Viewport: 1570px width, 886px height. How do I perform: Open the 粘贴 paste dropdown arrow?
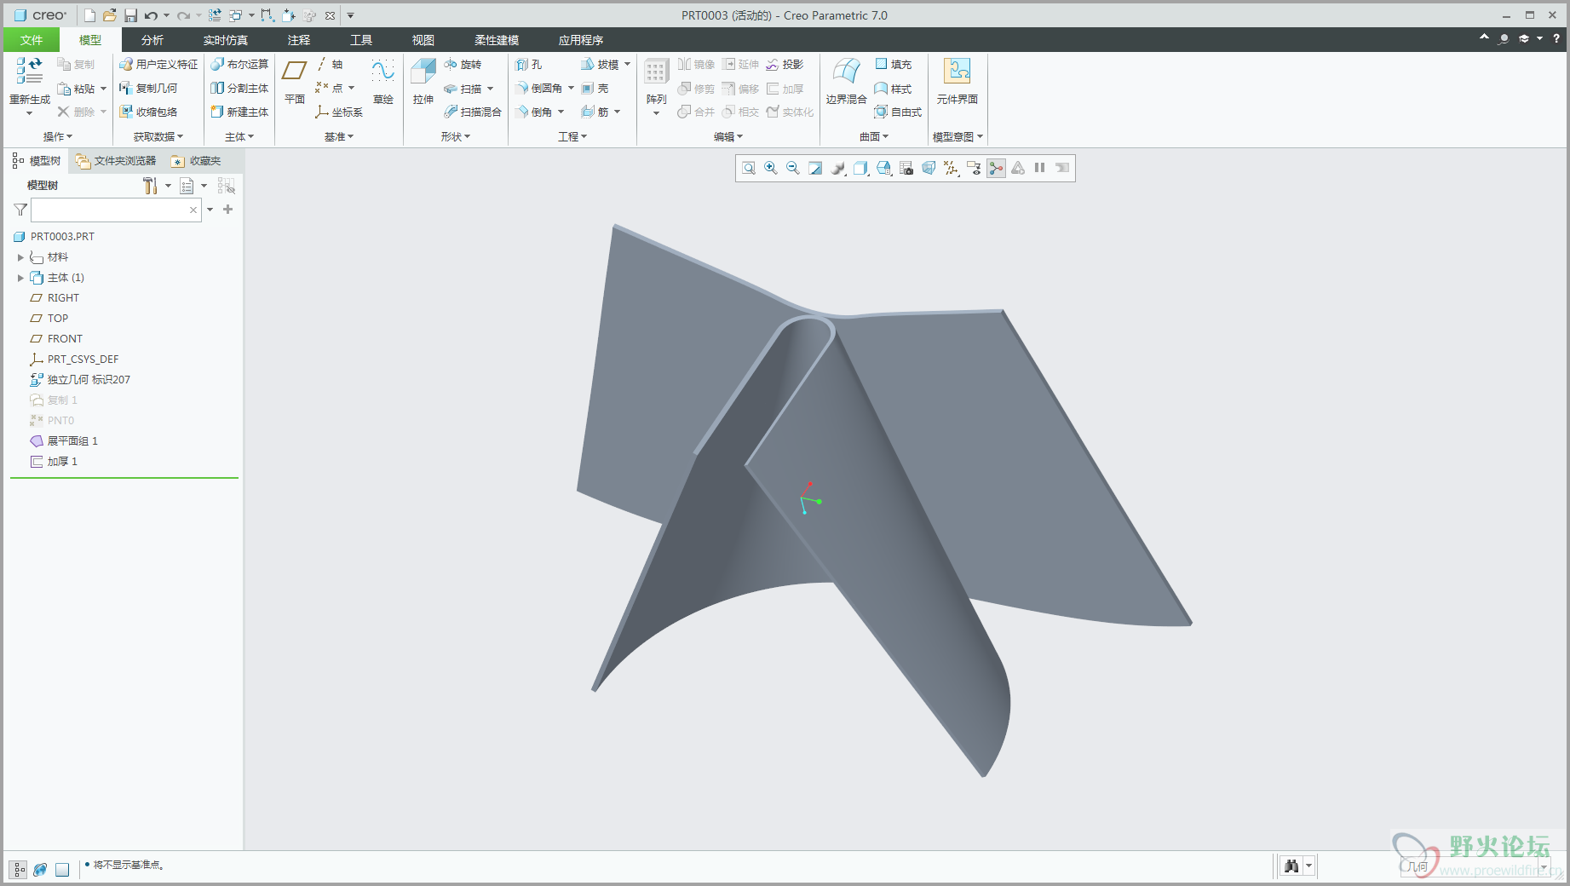tap(103, 89)
